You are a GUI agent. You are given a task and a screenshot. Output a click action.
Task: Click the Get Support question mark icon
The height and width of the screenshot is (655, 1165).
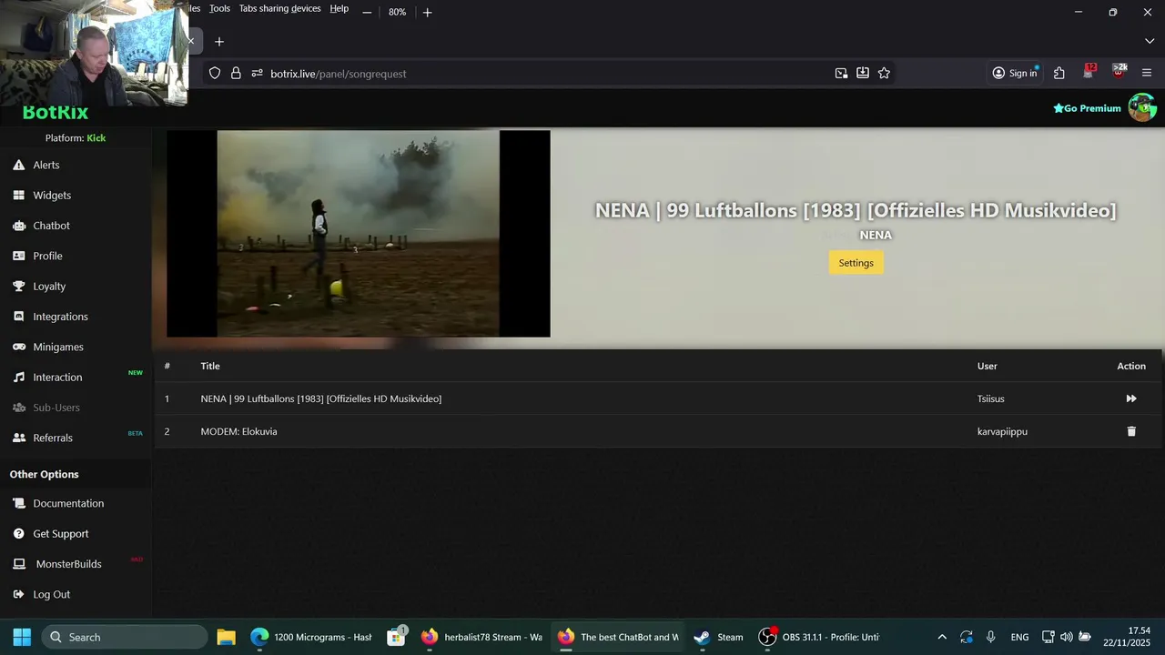click(x=18, y=533)
